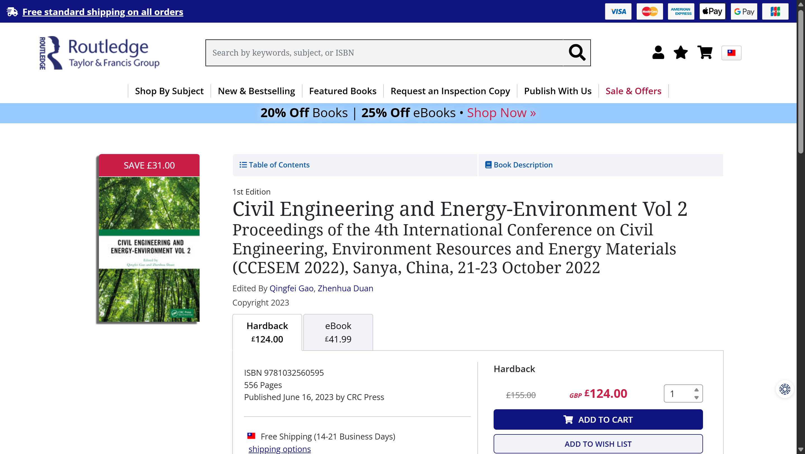805x454 pixels.
Task: Click the struck-through £155.00 price
Action: (521, 395)
